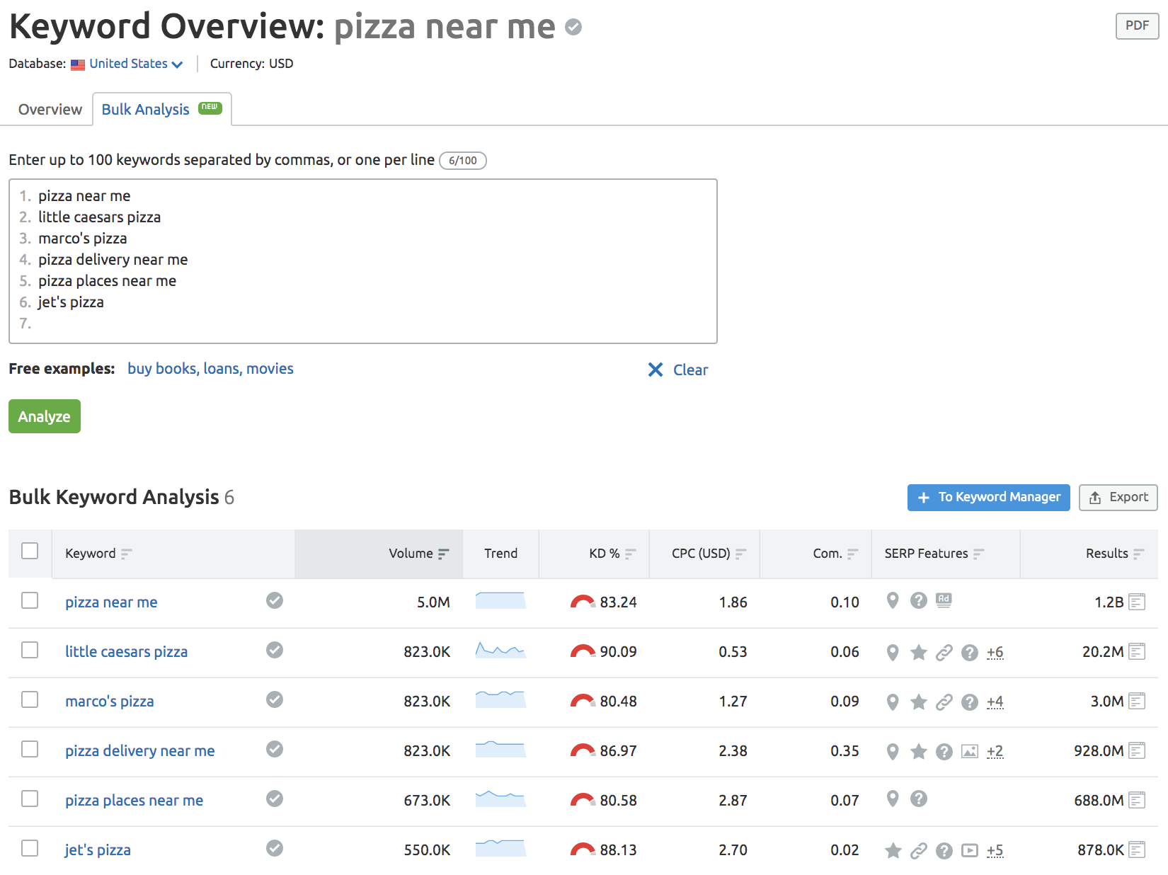Click site links icon in little caesars pizza row

(x=944, y=653)
